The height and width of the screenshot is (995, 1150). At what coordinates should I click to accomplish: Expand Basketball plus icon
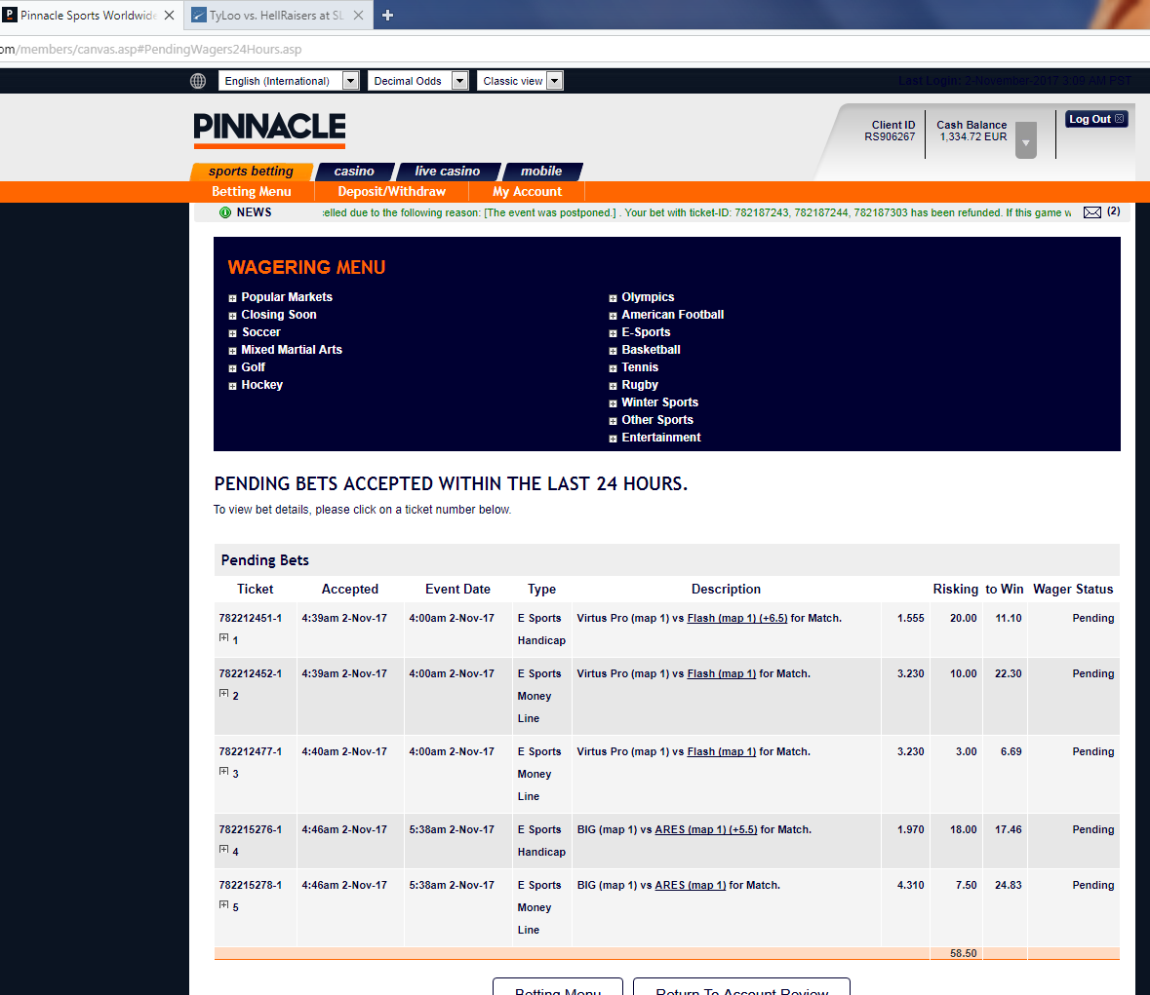[613, 351]
